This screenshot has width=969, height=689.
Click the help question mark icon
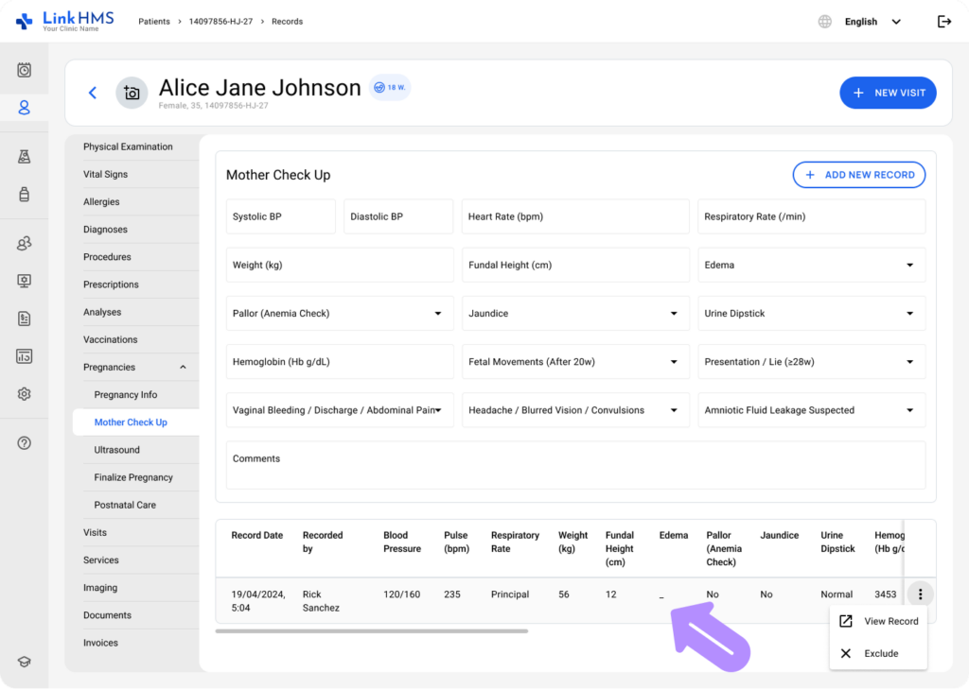click(x=25, y=443)
